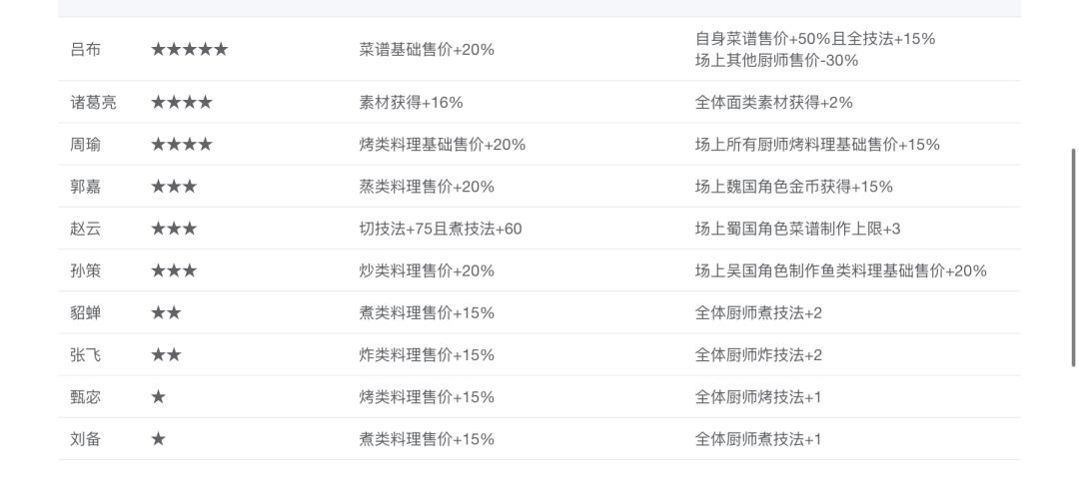The width and height of the screenshot is (1079, 498).
Task: Select the 场上蜀国角色菜谱制作上限+3 cell
Action: [797, 229]
